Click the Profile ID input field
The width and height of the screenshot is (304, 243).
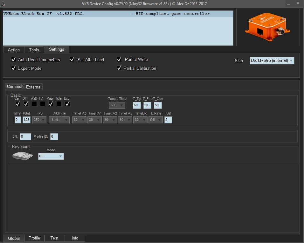[x=54, y=137]
